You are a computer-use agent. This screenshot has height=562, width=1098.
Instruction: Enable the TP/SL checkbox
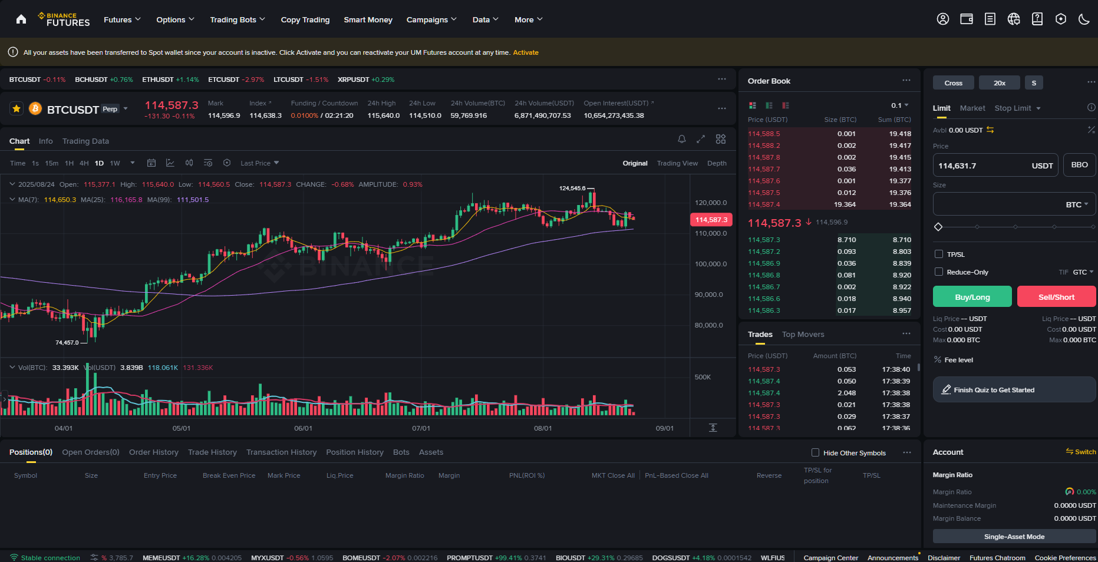[939, 254]
